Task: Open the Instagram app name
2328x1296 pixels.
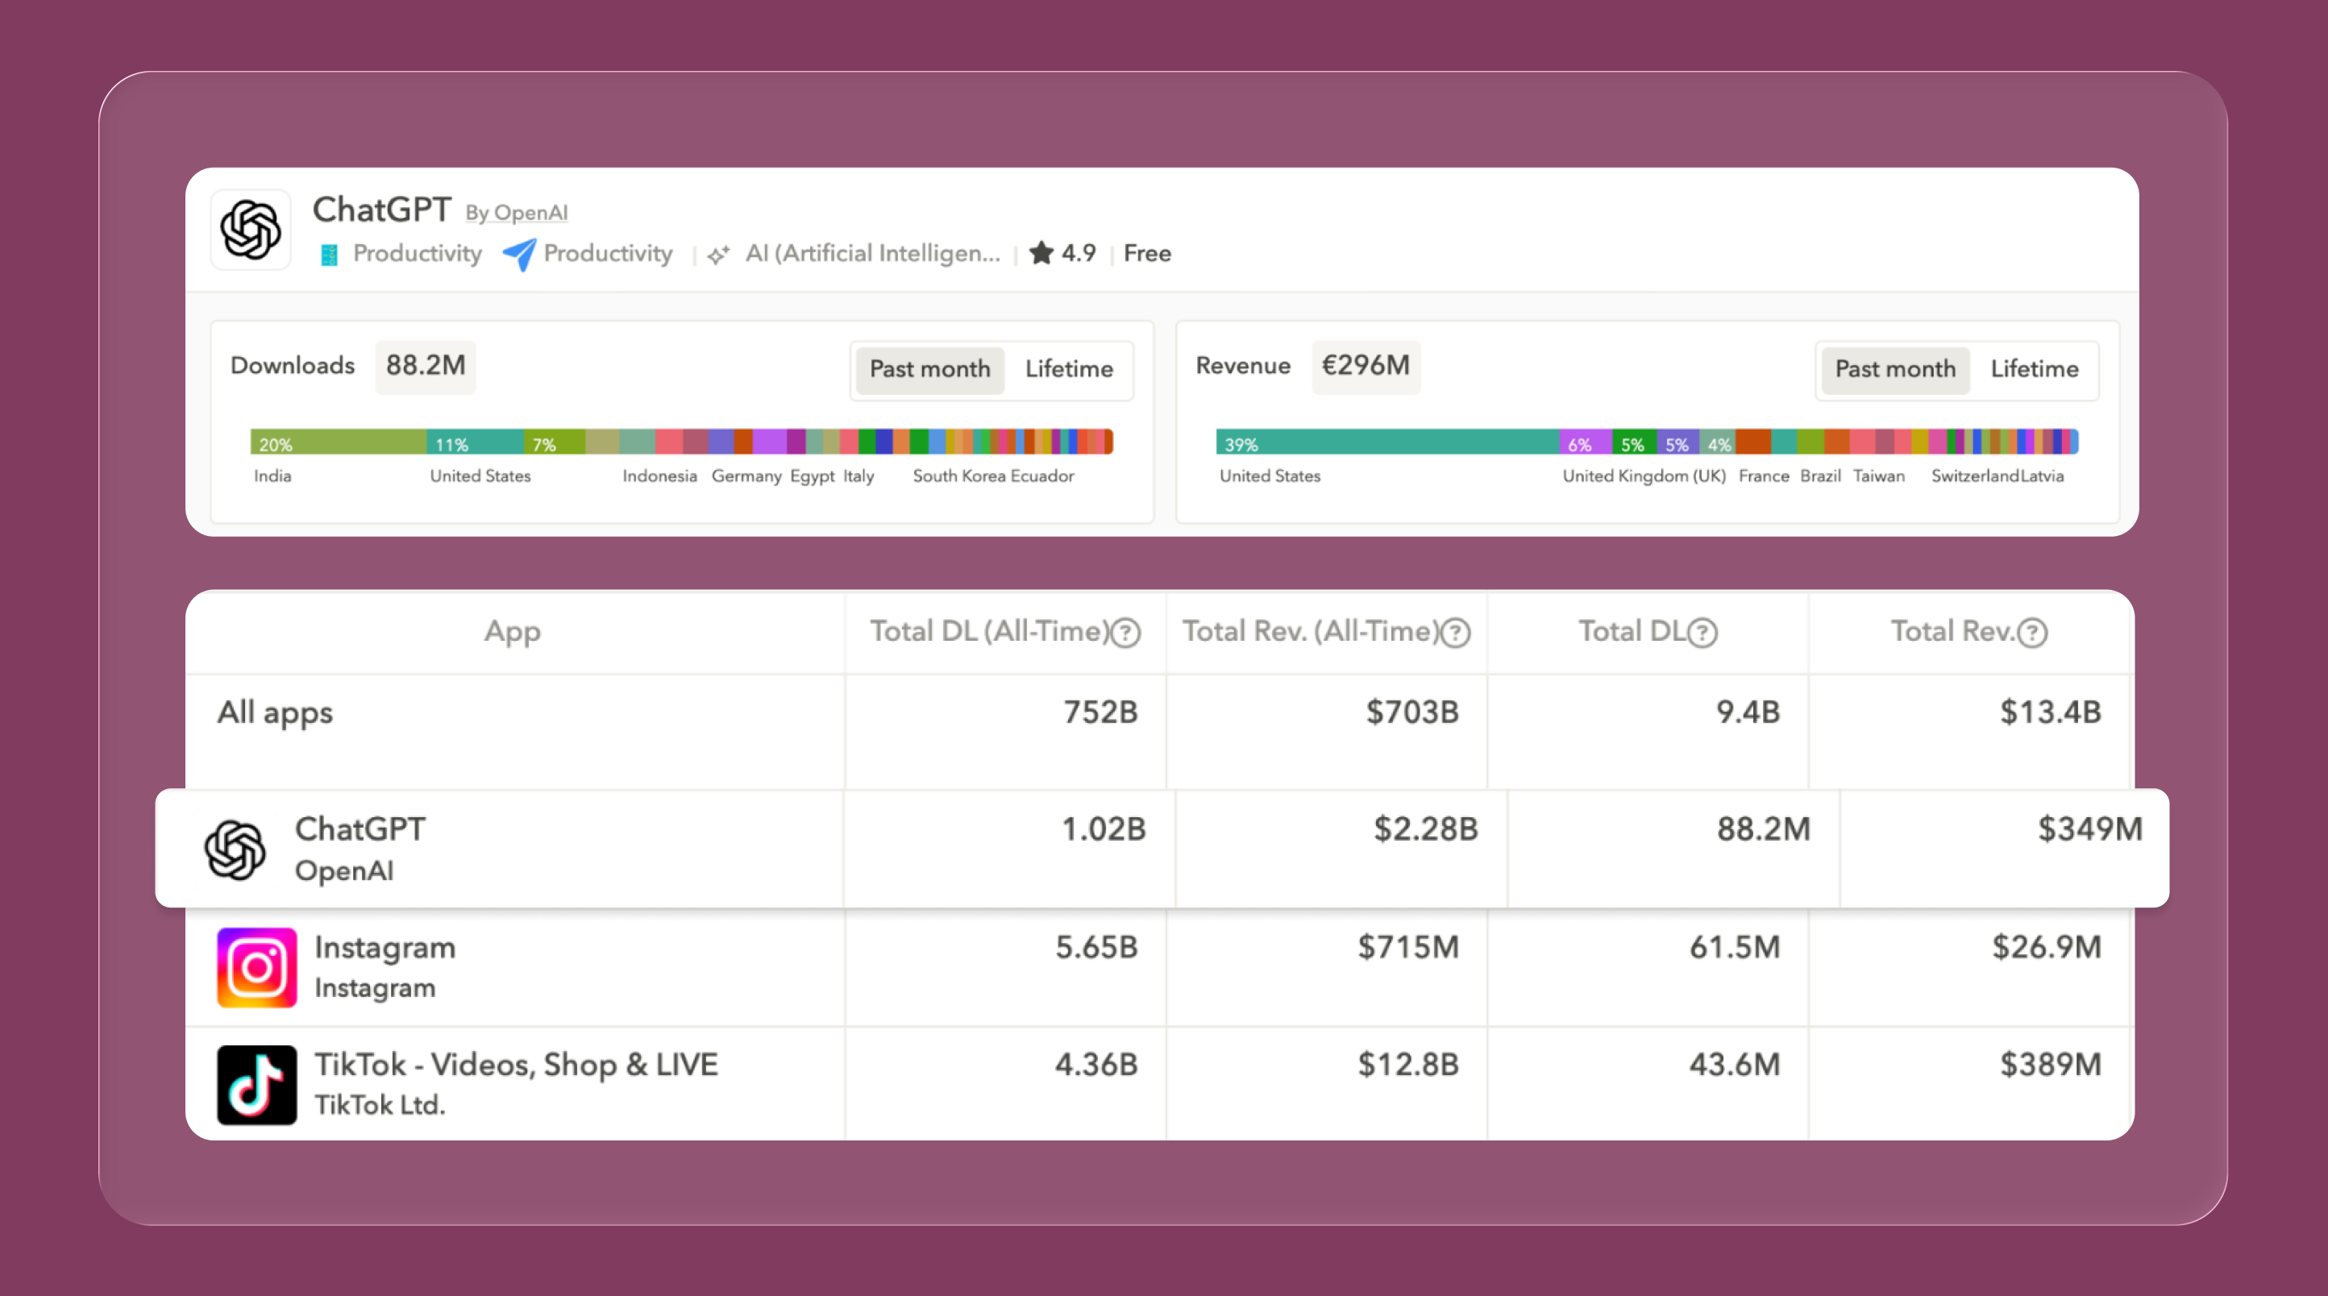Action: pos(385,947)
